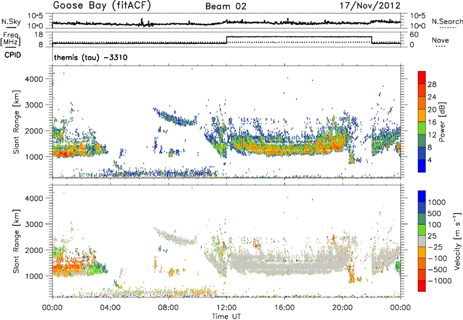Click the "20:00" time tick label
The image size is (463, 320).
[x=343, y=308]
